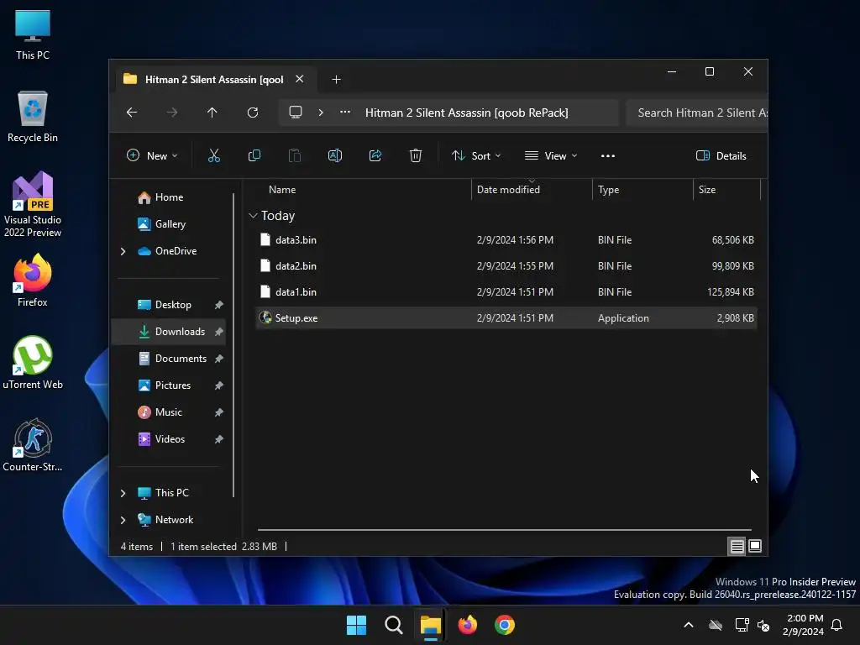Open the New item dropdown
Screen dimensions: 860x645
coord(152,155)
